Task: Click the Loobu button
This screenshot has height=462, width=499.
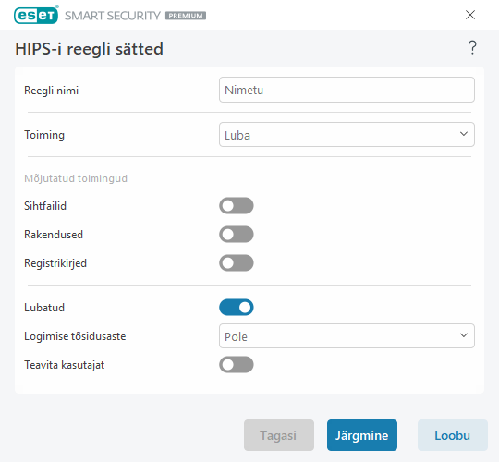Action: pos(452,435)
